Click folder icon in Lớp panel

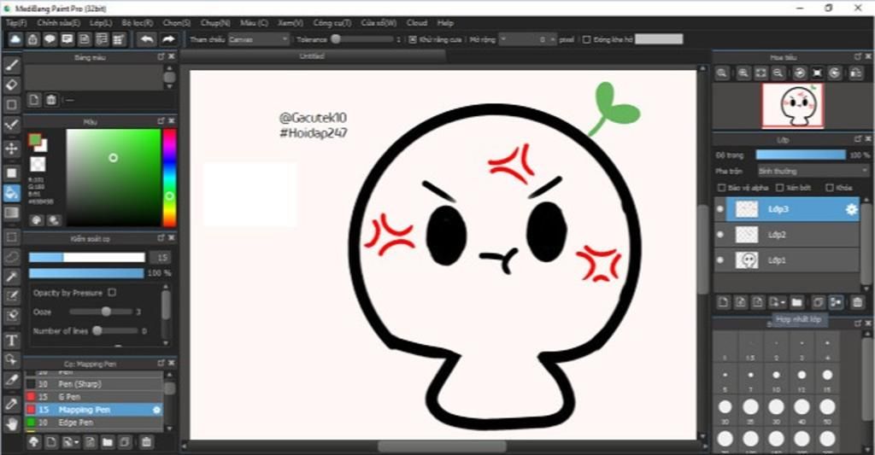pyautogui.click(x=796, y=302)
